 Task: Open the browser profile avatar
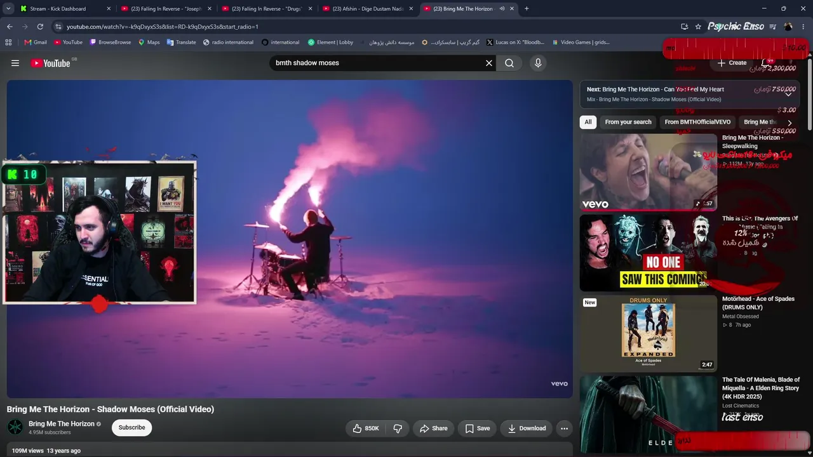[788, 27]
